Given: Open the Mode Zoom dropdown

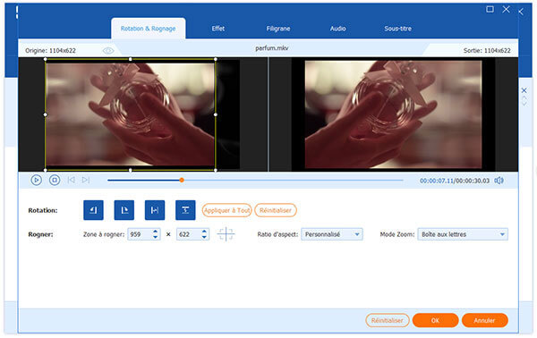Looking at the screenshot, I should tap(463, 234).
